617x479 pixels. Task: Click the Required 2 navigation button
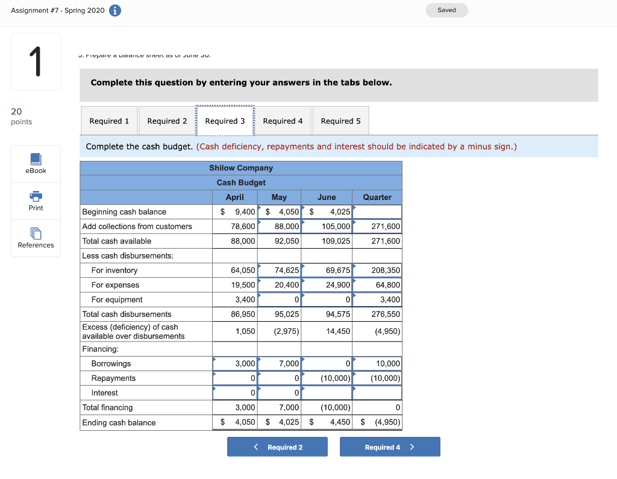tap(277, 446)
